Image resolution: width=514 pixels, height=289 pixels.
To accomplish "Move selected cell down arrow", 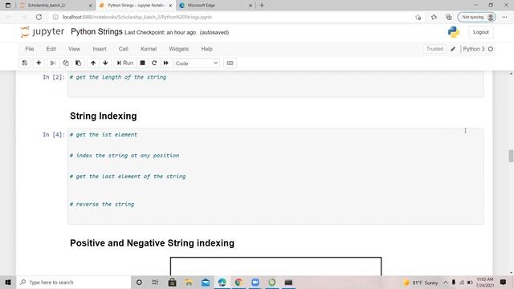I will coord(105,63).
